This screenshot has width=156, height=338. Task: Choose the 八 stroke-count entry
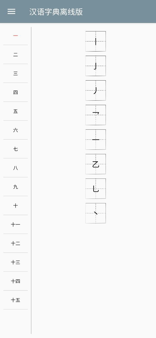tap(15, 168)
